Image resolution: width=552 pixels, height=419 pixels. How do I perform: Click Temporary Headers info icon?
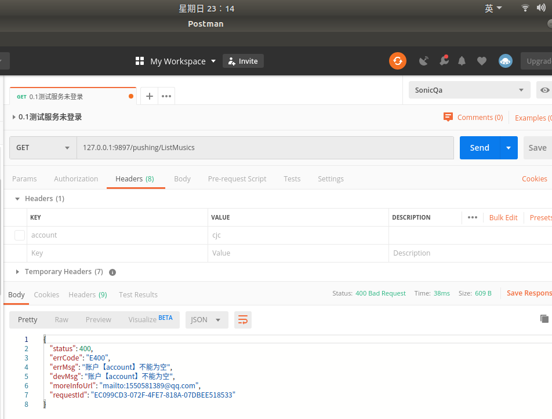point(112,272)
